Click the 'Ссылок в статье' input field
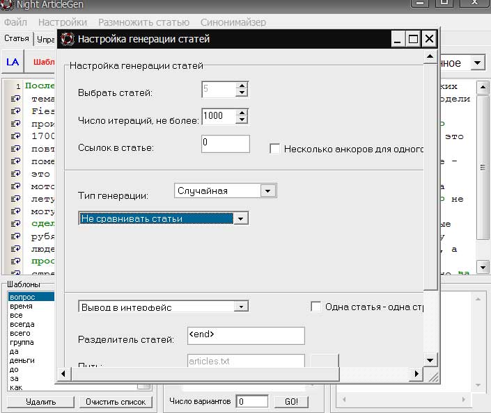The height and width of the screenshot is (413, 491). point(226,144)
